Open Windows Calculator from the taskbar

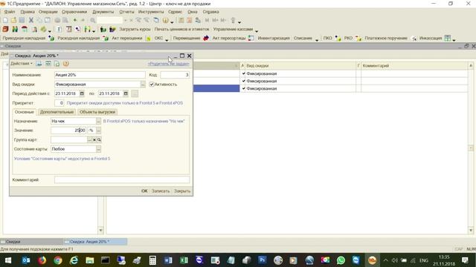pyautogui.click(x=152, y=260)
